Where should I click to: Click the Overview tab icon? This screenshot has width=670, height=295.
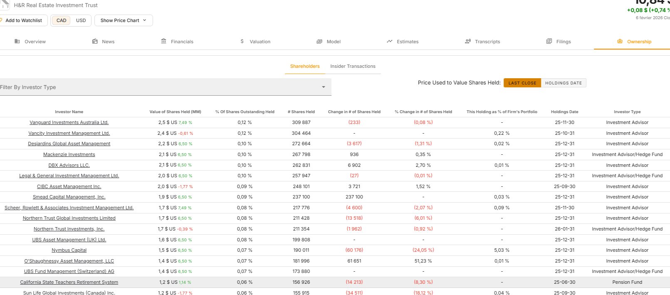[x=17, y=42]
